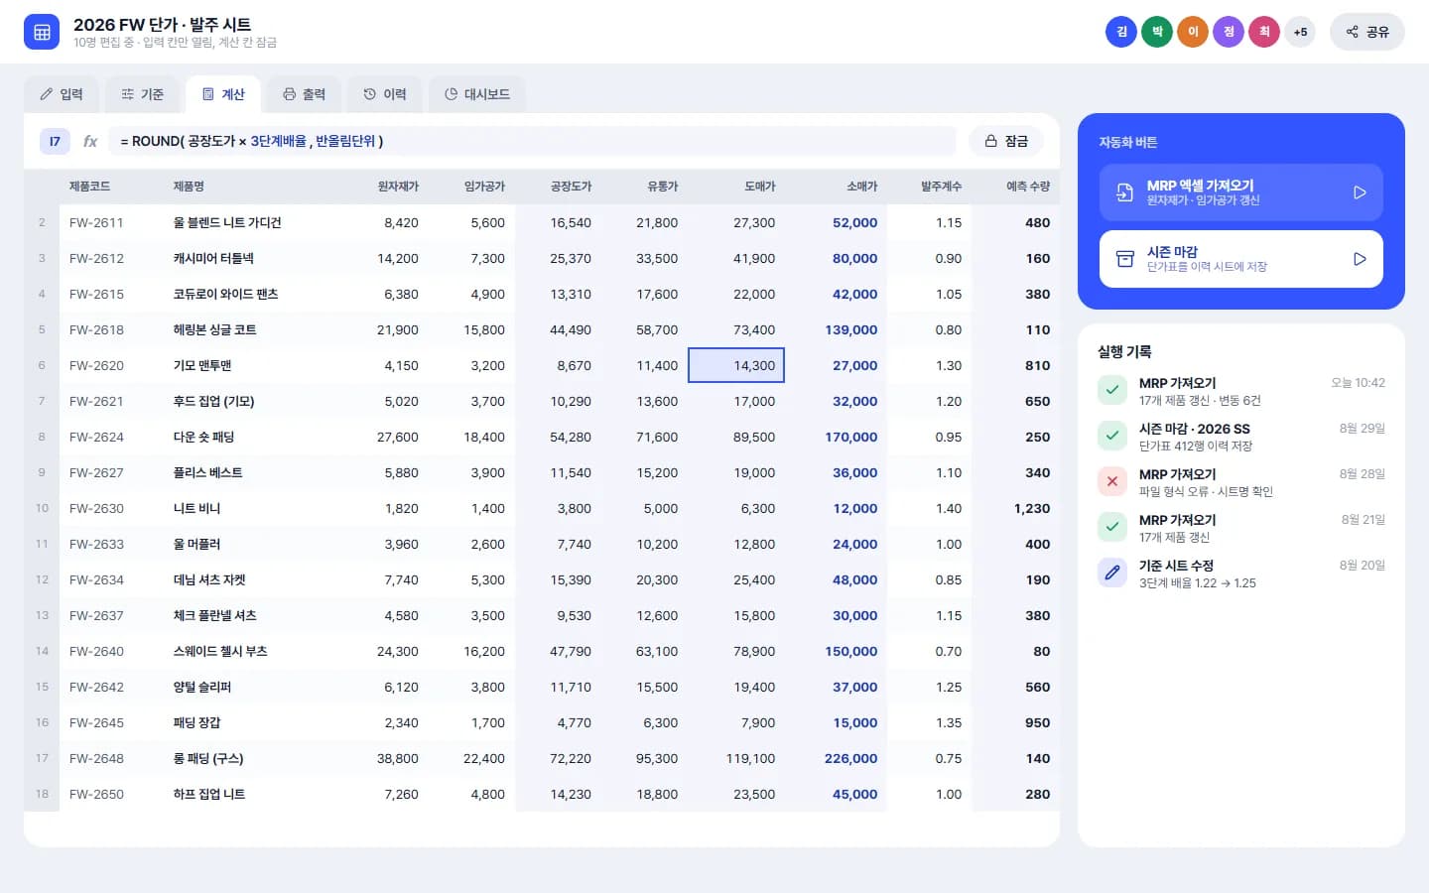
Task: Click the 시즌 마감 automation button
Action: click(1241, 259)
